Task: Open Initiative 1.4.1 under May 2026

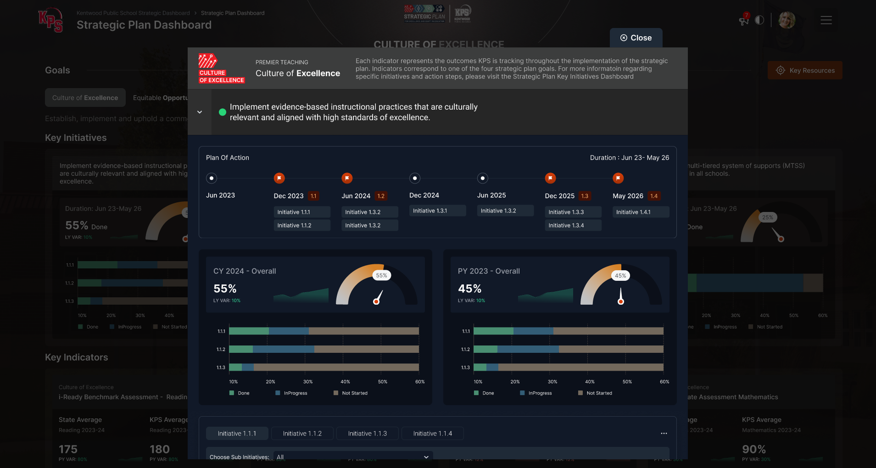Action: pyautogui.click(x=641, y=212)
